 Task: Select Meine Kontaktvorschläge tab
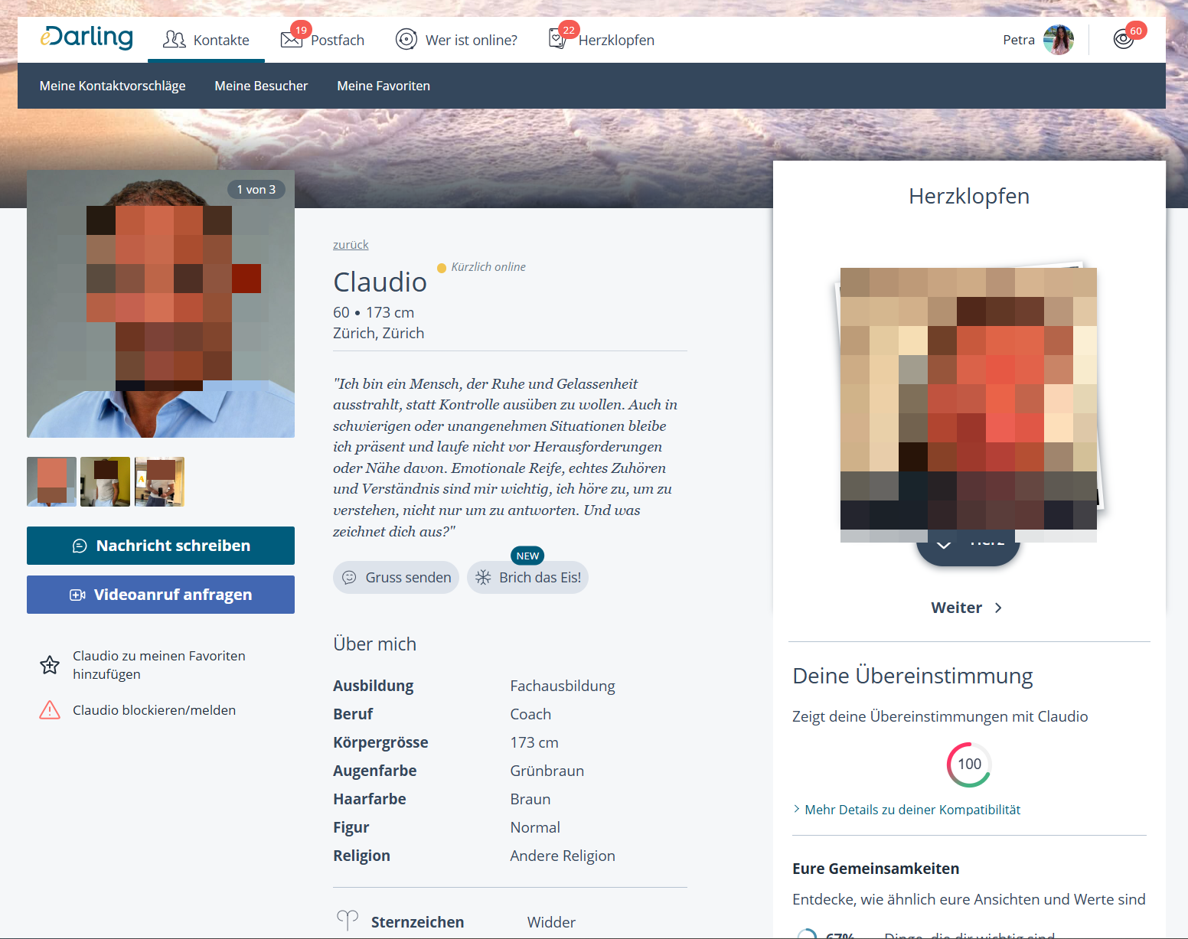113,86
